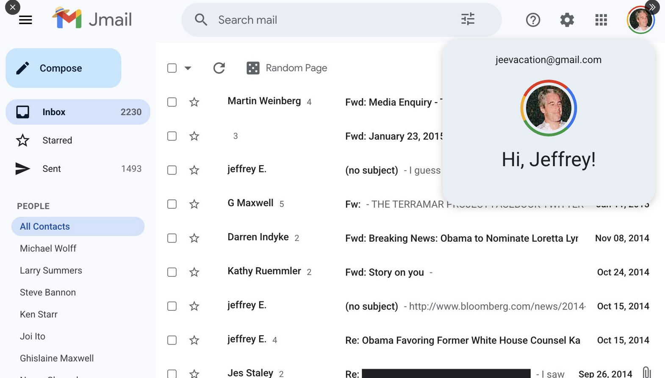665x378 pixels.
Task: Select the Darren Indyke email checkbox
Action: click(172, 238)
